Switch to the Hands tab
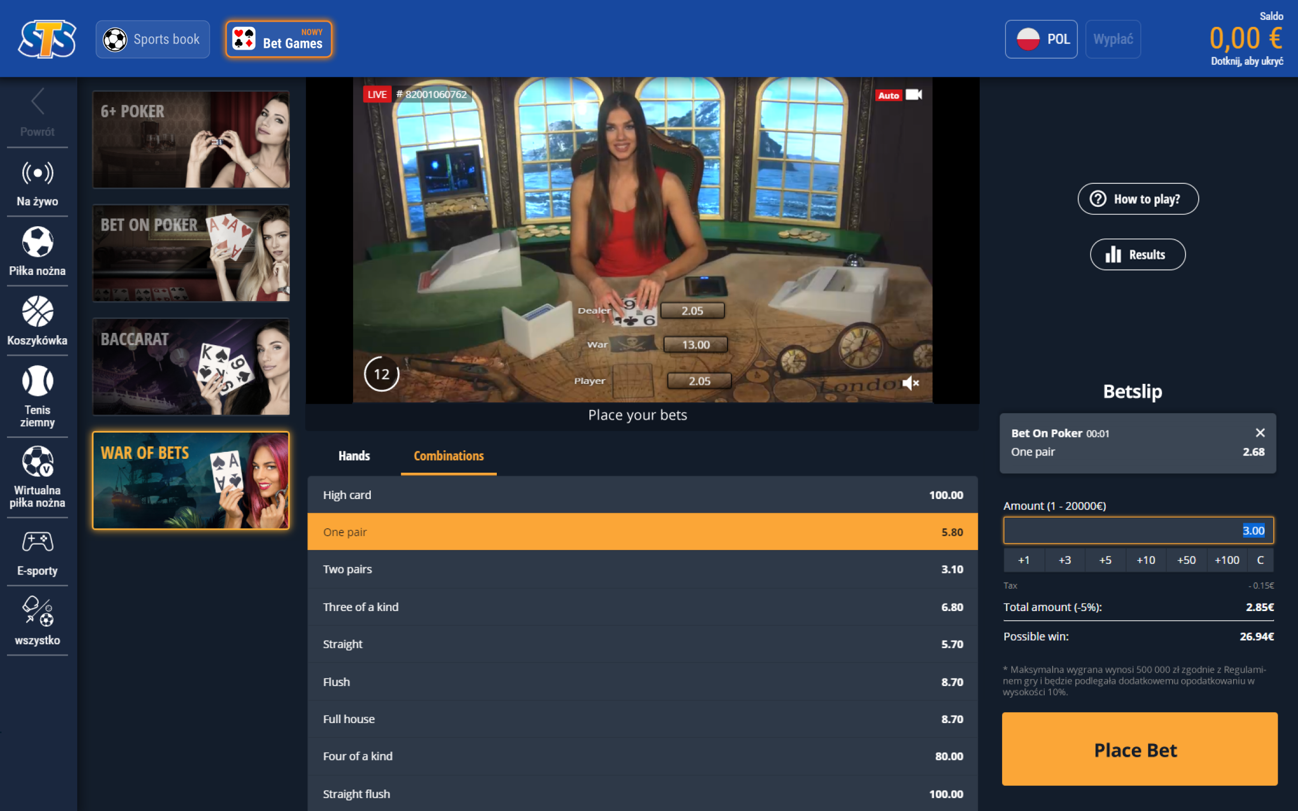Screen dimensions: 1298x811 354,456
